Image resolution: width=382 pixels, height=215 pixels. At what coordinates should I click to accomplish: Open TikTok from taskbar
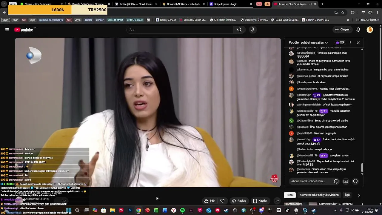click(x=287, y=210)
